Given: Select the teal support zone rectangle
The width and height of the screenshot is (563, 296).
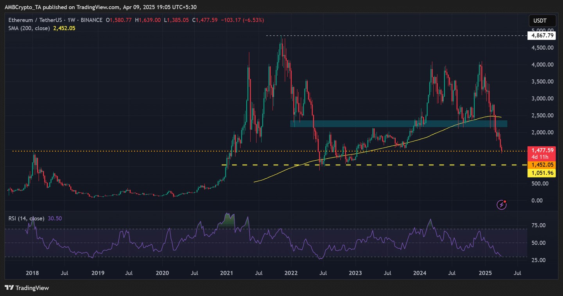Looking at the screenshot, I should pos(398,124).
